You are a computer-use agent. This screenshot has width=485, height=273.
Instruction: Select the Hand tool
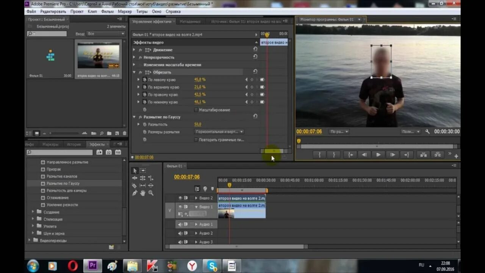[x=143, y=193]
